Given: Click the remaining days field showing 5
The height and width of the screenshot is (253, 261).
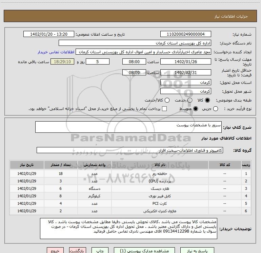Looking at the screenshot, I should 98,62.
